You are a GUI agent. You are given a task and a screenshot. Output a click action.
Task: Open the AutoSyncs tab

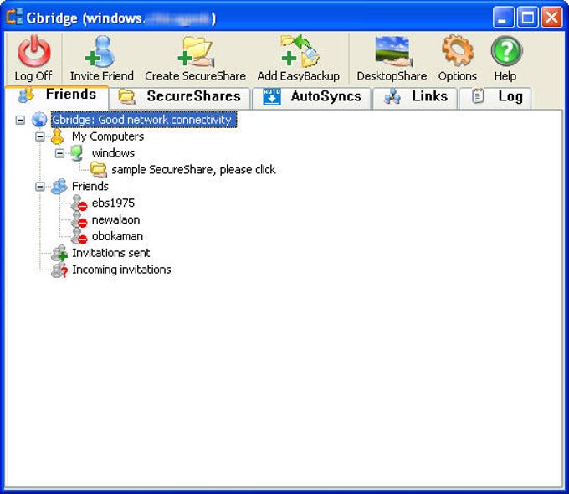click(312, 97)
